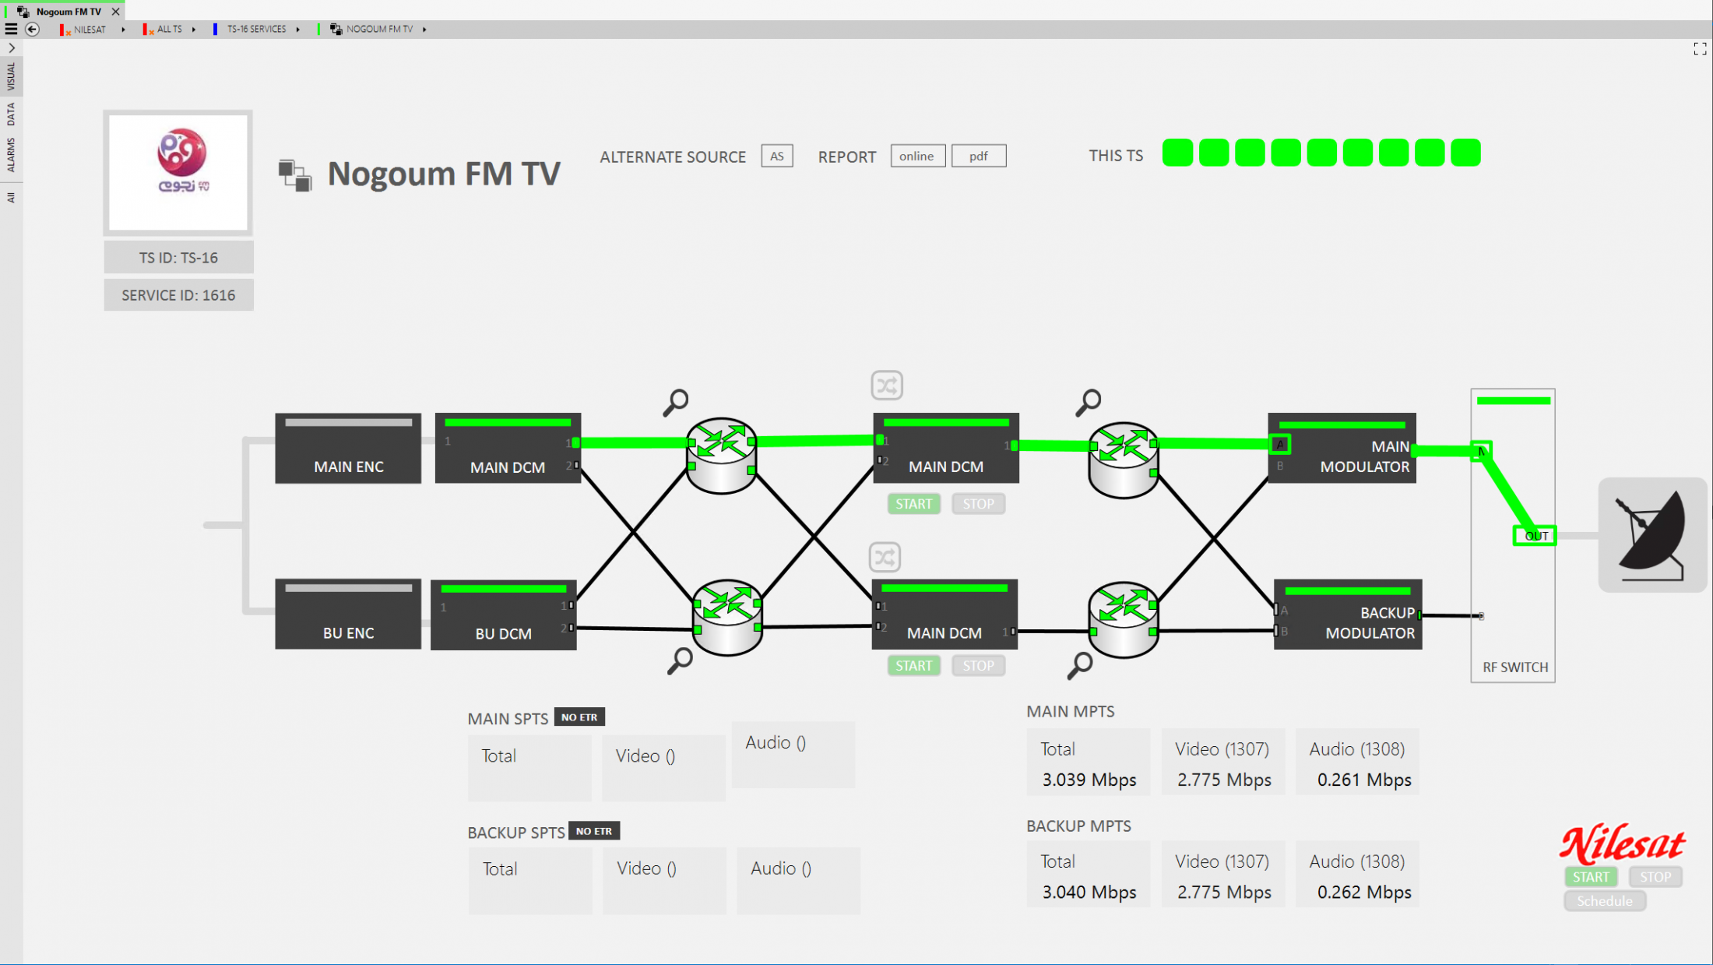Toggle fullscreen view icon
Viewport: 1713px width, 965px height.
(x=1700, y=49)
